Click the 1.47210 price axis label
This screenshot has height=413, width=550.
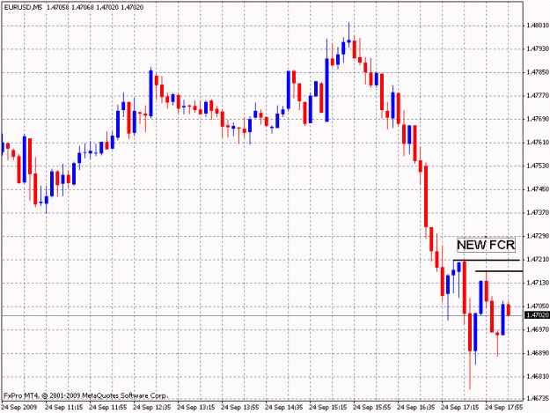(x=538, y=259)
